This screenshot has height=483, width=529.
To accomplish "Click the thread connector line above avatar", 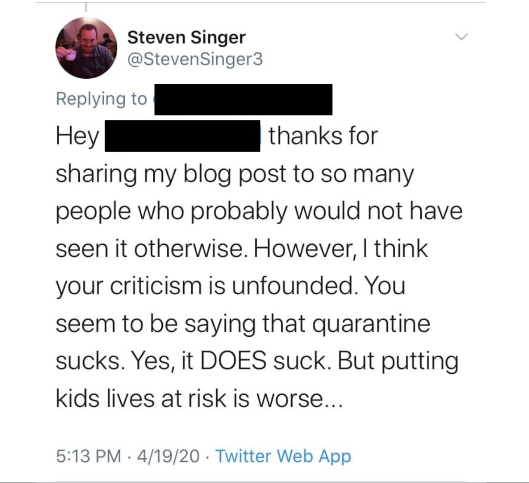I will tap(87, 7).
